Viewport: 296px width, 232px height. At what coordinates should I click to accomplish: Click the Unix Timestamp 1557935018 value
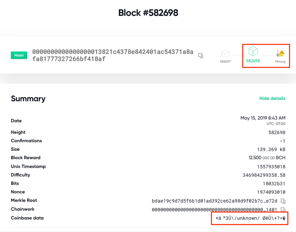coord(271,167)
